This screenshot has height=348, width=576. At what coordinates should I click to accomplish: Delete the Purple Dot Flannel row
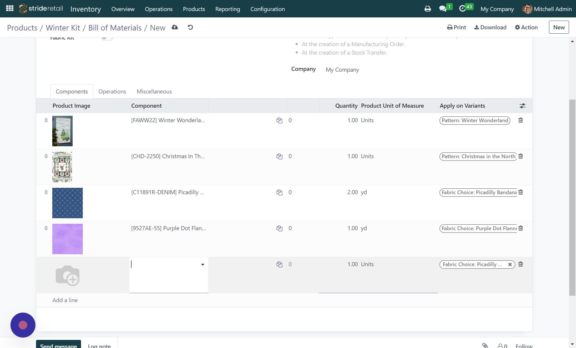click(521, 228)
